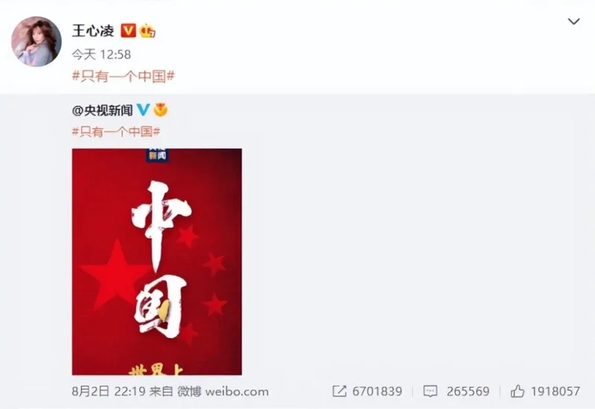The image size is (595, 409).
Task: Click the crown membership badge icon
Action: click(147, 30)
